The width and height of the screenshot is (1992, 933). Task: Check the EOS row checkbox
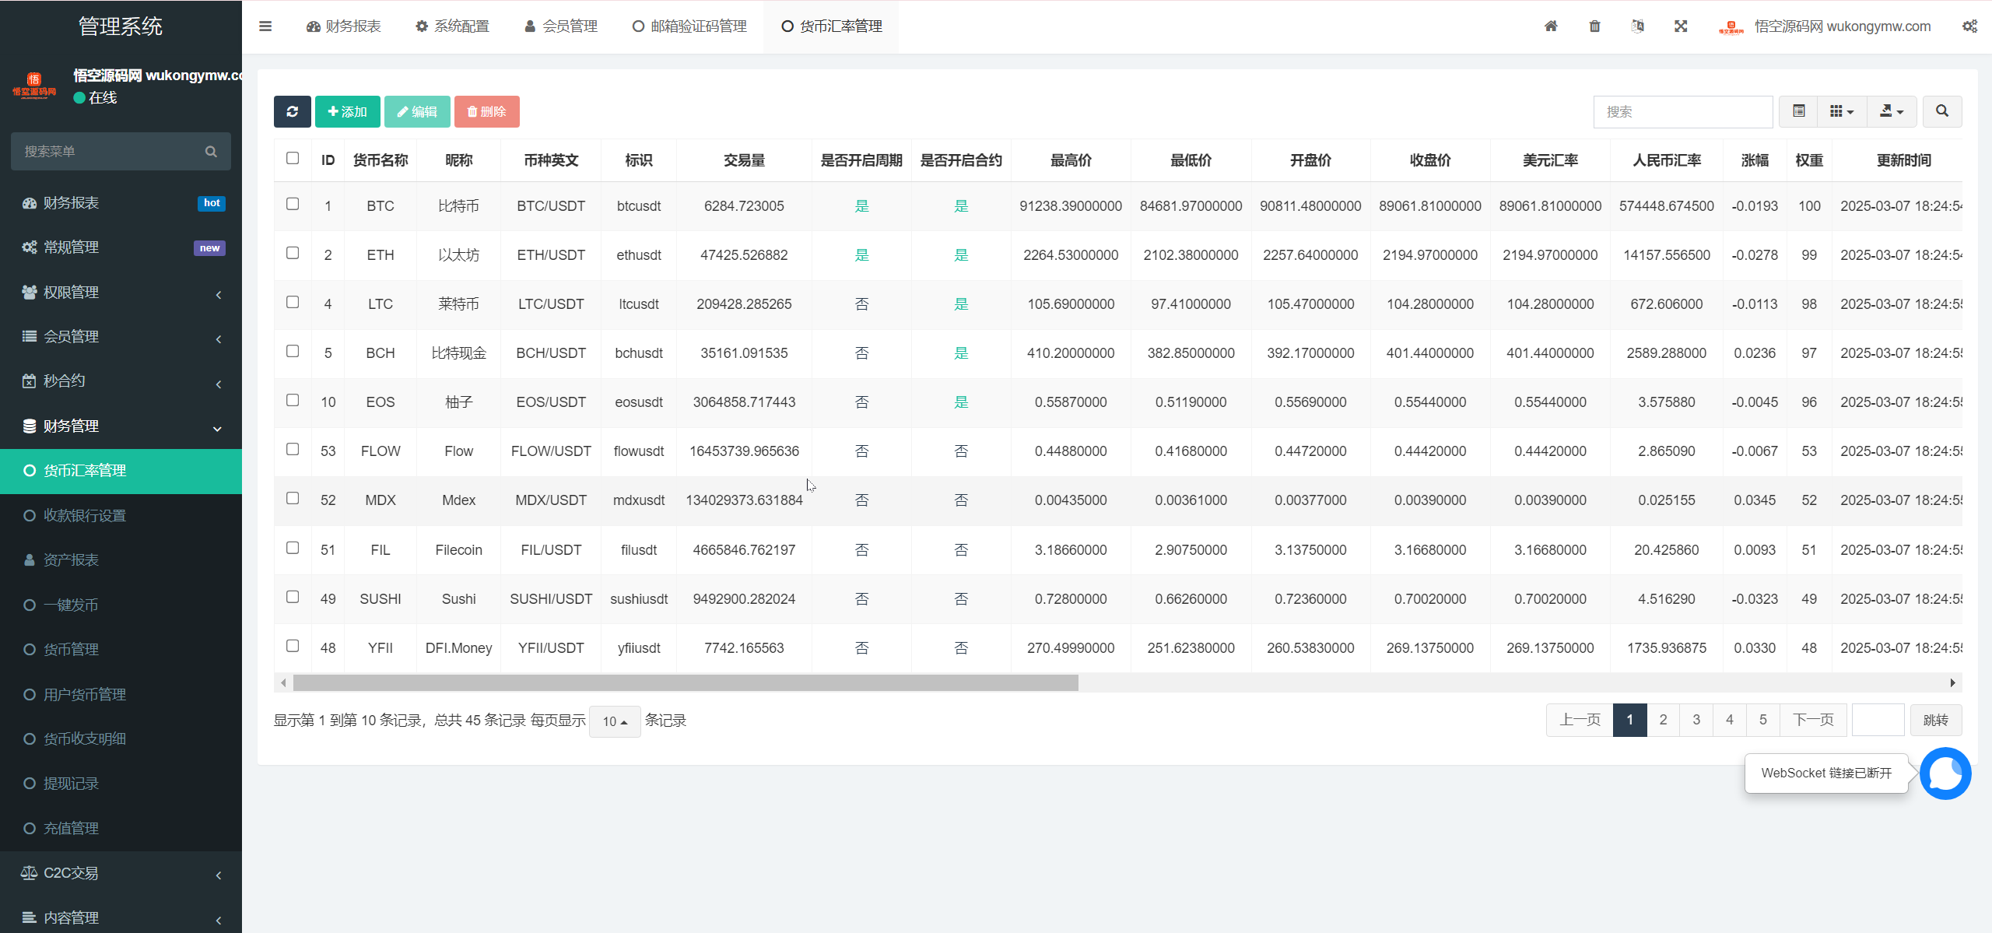pos(293,400)
